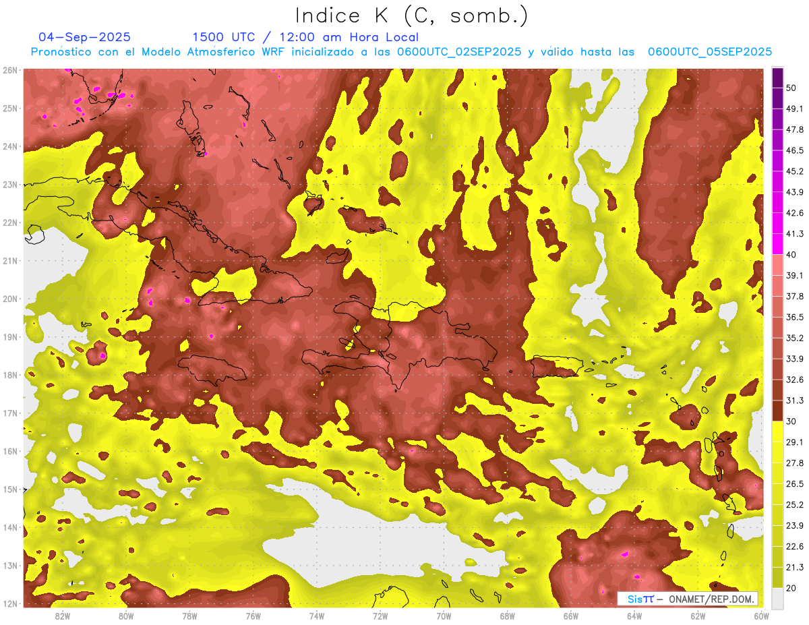
Task: Click the '43.9' colorbar value
Action: [795, 192]
